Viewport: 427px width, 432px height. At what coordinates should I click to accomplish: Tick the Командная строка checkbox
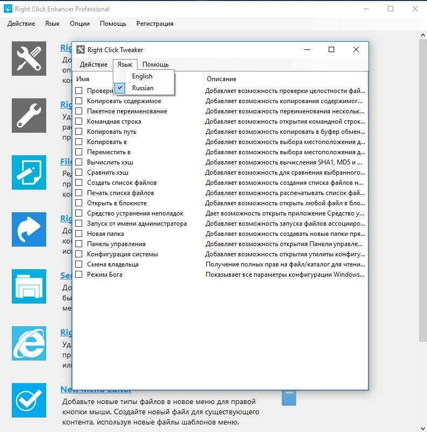(x=79, y=121)
